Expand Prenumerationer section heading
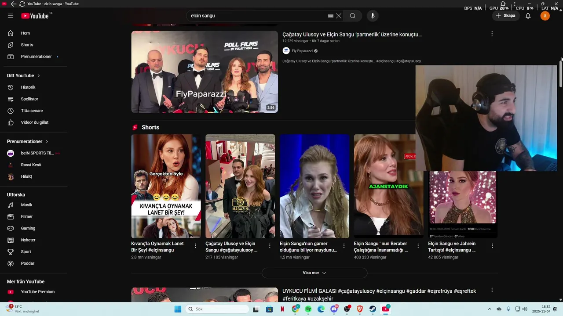Image resolution: width=563 pixels, height=316 pixels. pyautogui.click(x=27, y=141)
